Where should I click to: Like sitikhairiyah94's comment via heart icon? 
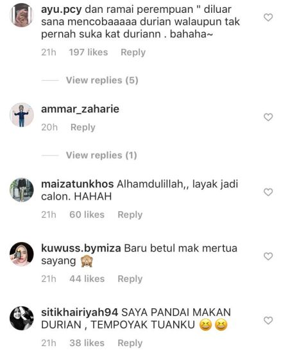[268, 320]
